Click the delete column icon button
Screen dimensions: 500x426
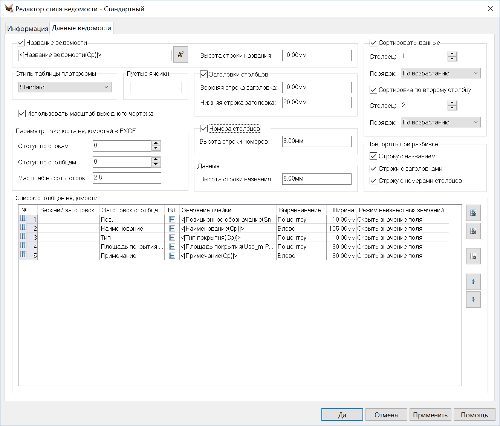pyautogui.click(x=473, y=231)
